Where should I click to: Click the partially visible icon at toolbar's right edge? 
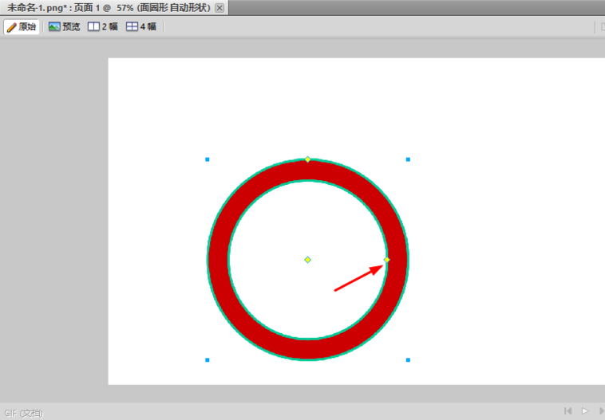[603, 26]
